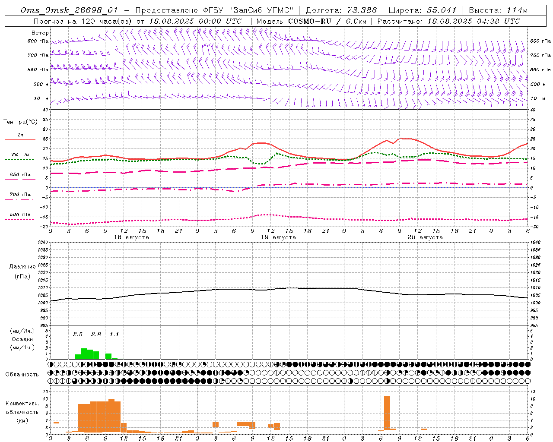Image resolution: width=553 pixels, height=442 pixels.
Task: Click the 20 августа date label
Action: tap(425, 237)
